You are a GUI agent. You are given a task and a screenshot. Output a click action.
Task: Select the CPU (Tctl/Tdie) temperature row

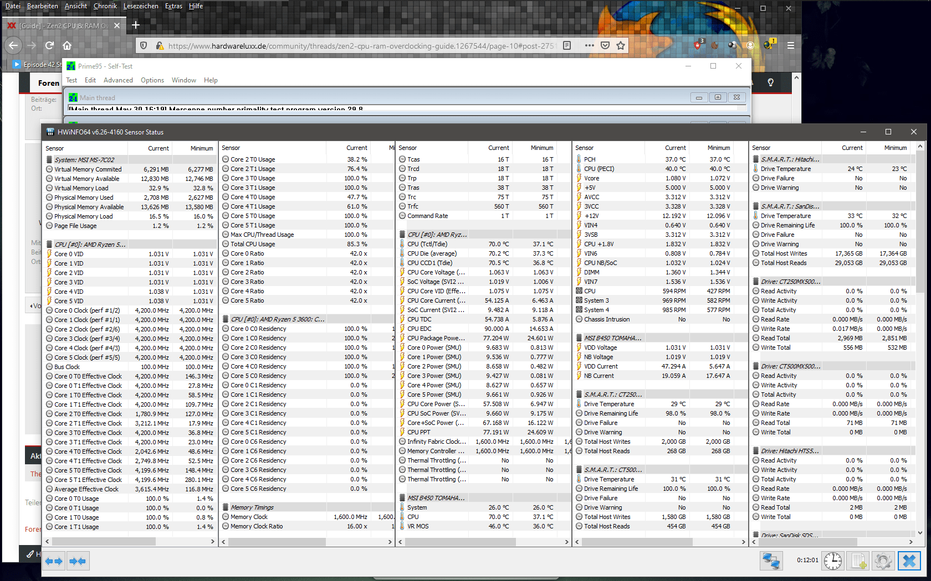coord(483,244)
